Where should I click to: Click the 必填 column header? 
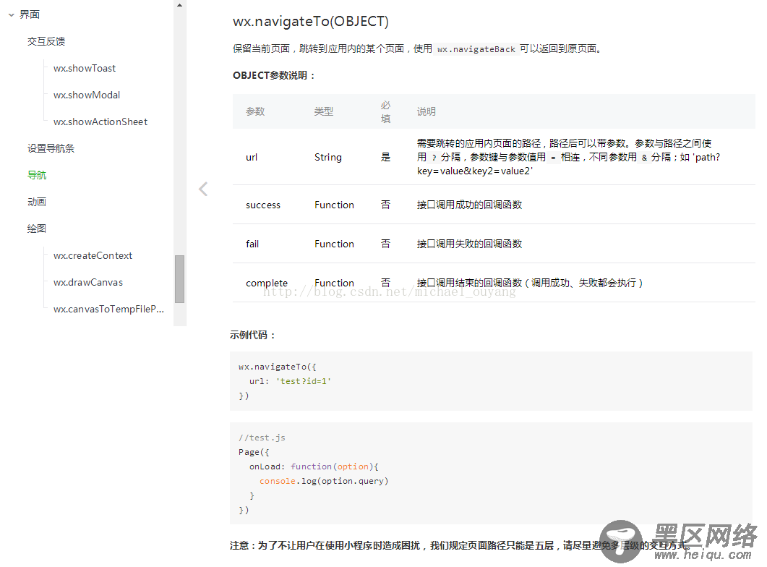[x=386, y=112]
